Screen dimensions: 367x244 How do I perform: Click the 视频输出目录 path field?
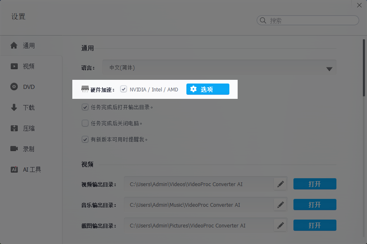click(x=199, y=184)
